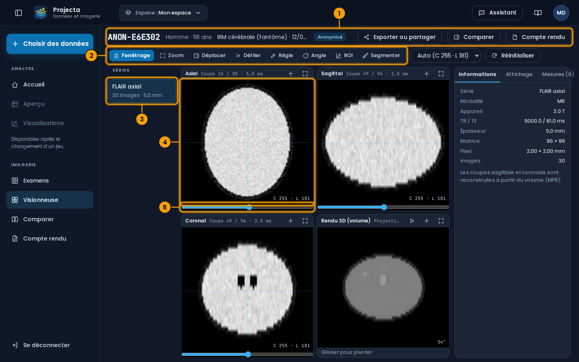Screen dimensions: 579x362
Task: Click the plus icon in Sagittal view
Action: coord(427,74)
